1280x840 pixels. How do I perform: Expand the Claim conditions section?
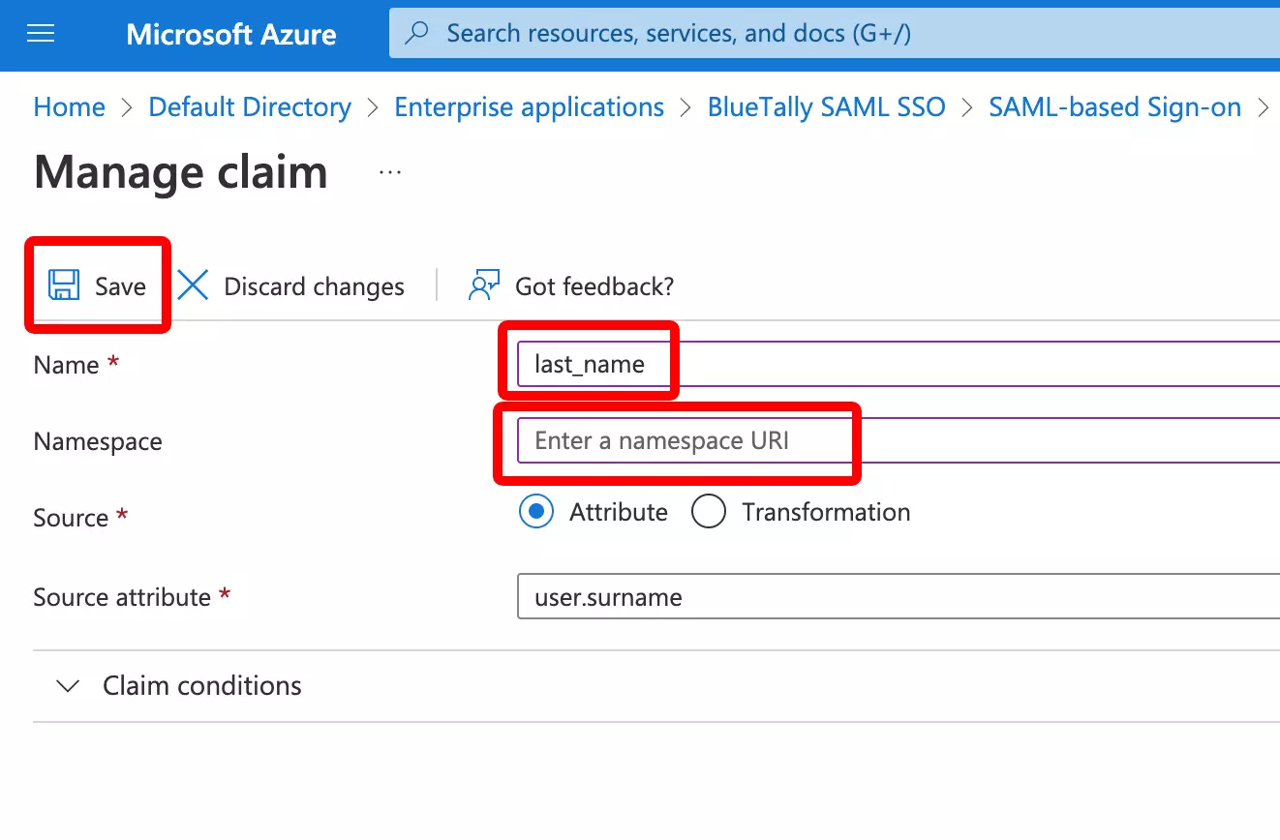(x=68, y=686)
